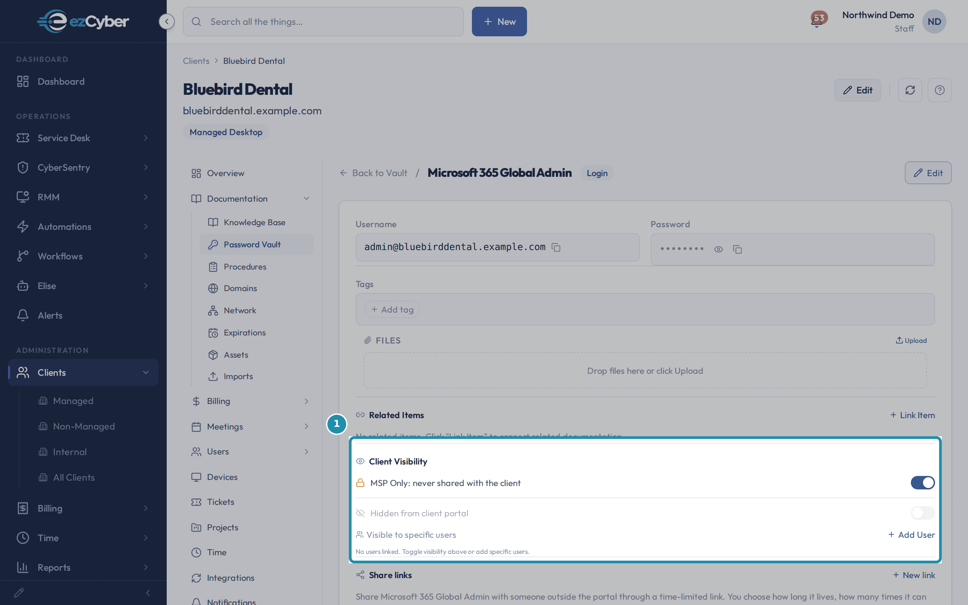The width and height of the screenshot is (968, 605).
Task: Expand the CyberSentry menu
Action: 83,167
